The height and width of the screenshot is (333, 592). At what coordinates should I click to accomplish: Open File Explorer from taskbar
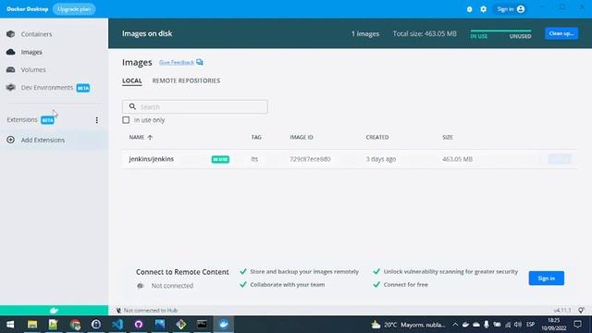point(32,325)
